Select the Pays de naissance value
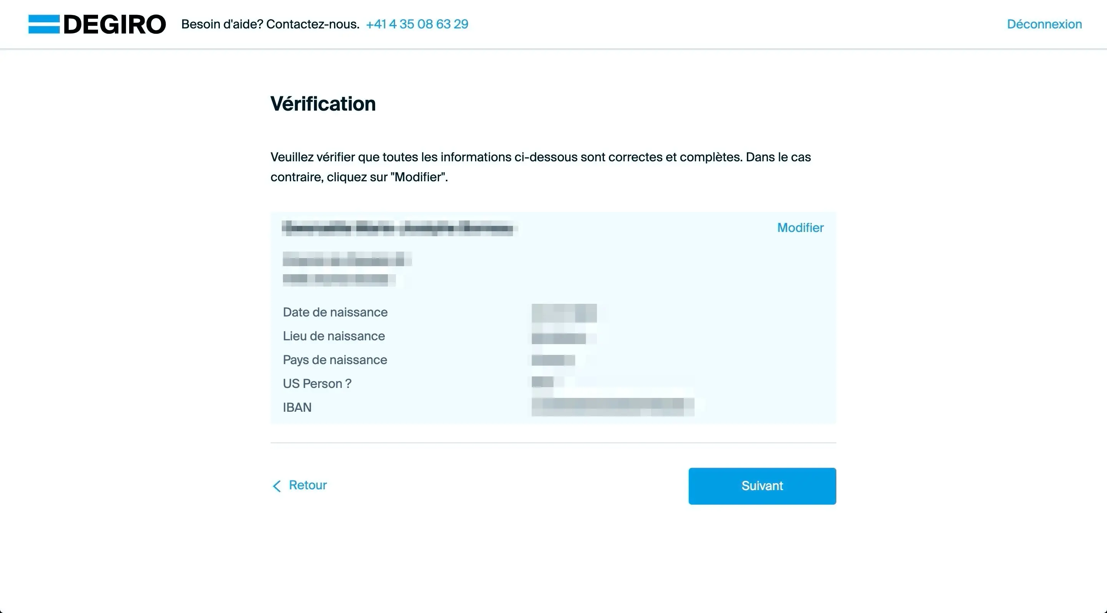Image resolution: width=1107 pixels, height=613 pixels. (x=554, y=360)
